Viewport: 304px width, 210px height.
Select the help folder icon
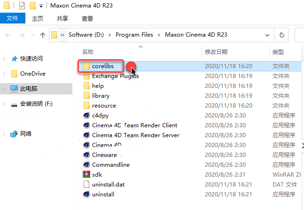click(86, 86)
